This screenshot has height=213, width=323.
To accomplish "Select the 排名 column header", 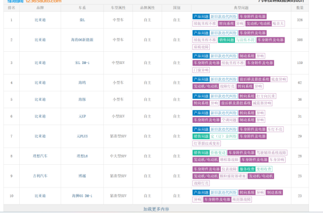I will (x=12, y=8).
